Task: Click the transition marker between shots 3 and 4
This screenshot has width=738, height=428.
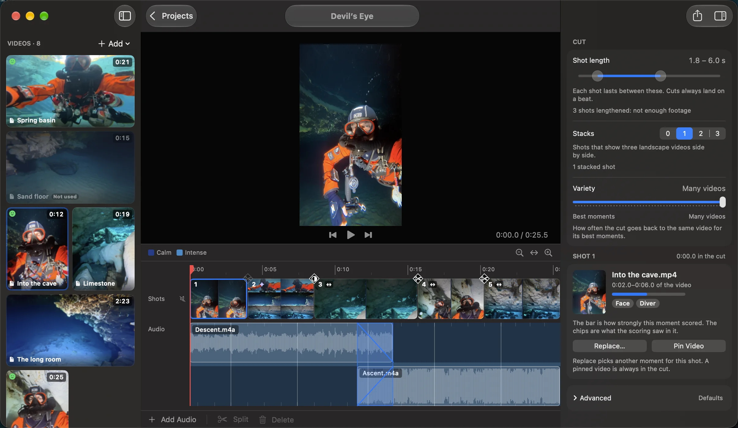Action: (418, 279)
